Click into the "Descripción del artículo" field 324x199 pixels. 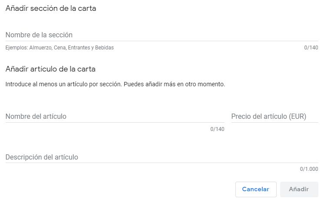click(x=162, y=157)
